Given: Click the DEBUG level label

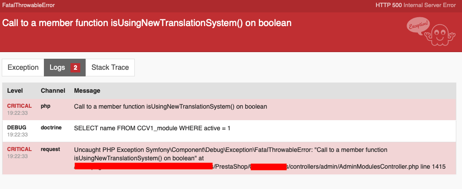Looking at the screenshot, I should pyautogui.click(x=17, y=127).
